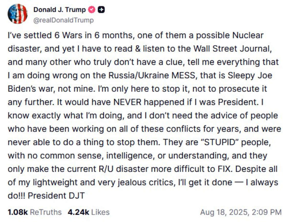Click the red verified checkmark badge

point(92,10)
